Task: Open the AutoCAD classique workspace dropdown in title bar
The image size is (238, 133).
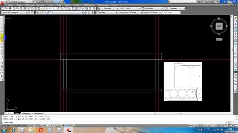Action: 20,2
